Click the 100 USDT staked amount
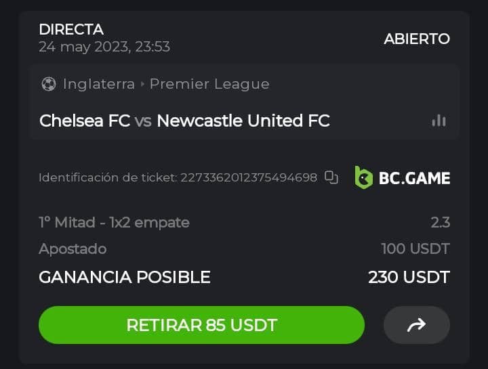 coord(415,248)
